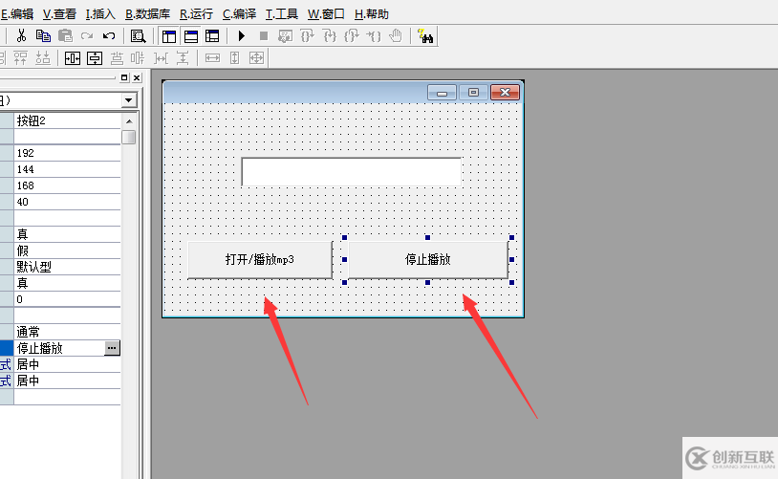Click the horizontal center alignment icon
Screen dimensions: 778x479
(117, 58)
